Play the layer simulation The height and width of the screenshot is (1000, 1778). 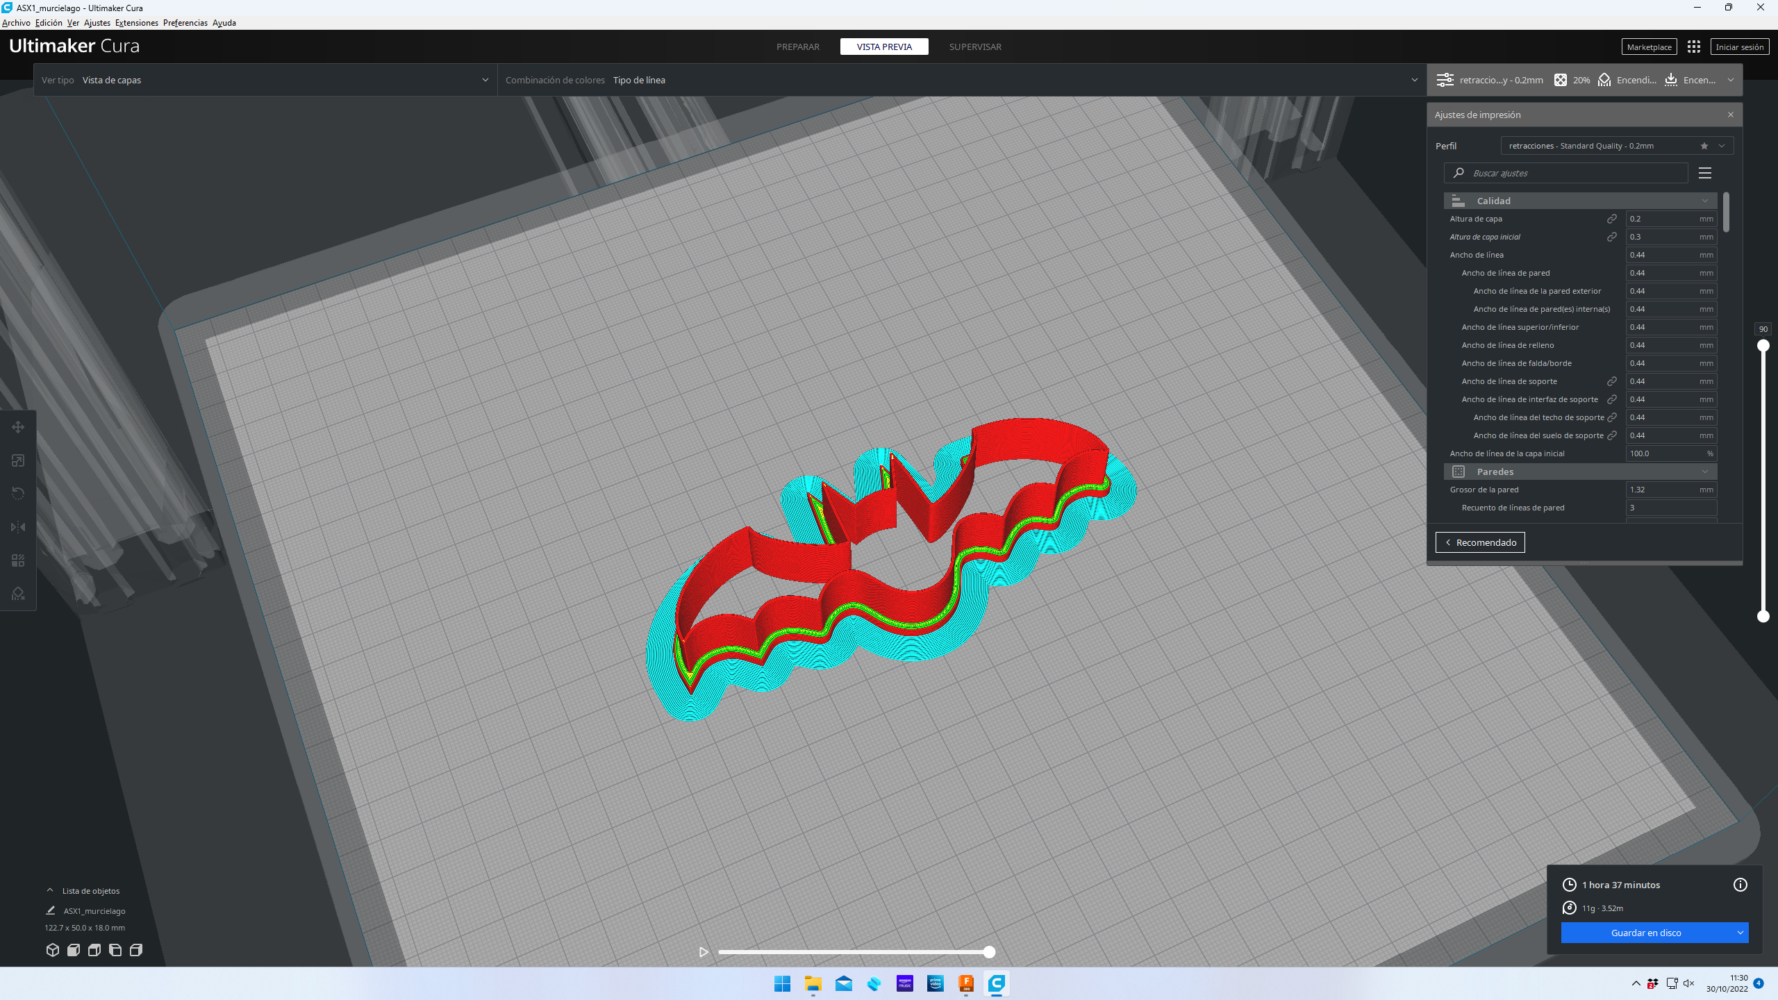click(x=703, y=952)
